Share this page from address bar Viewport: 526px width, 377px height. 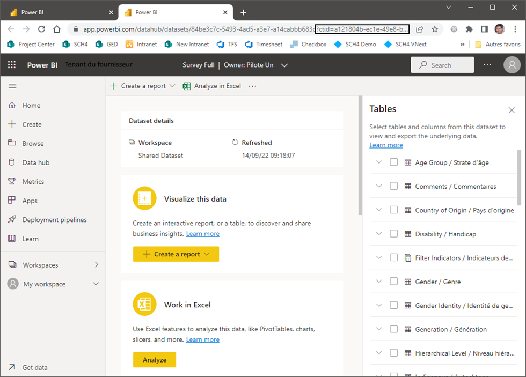point(419,29)
